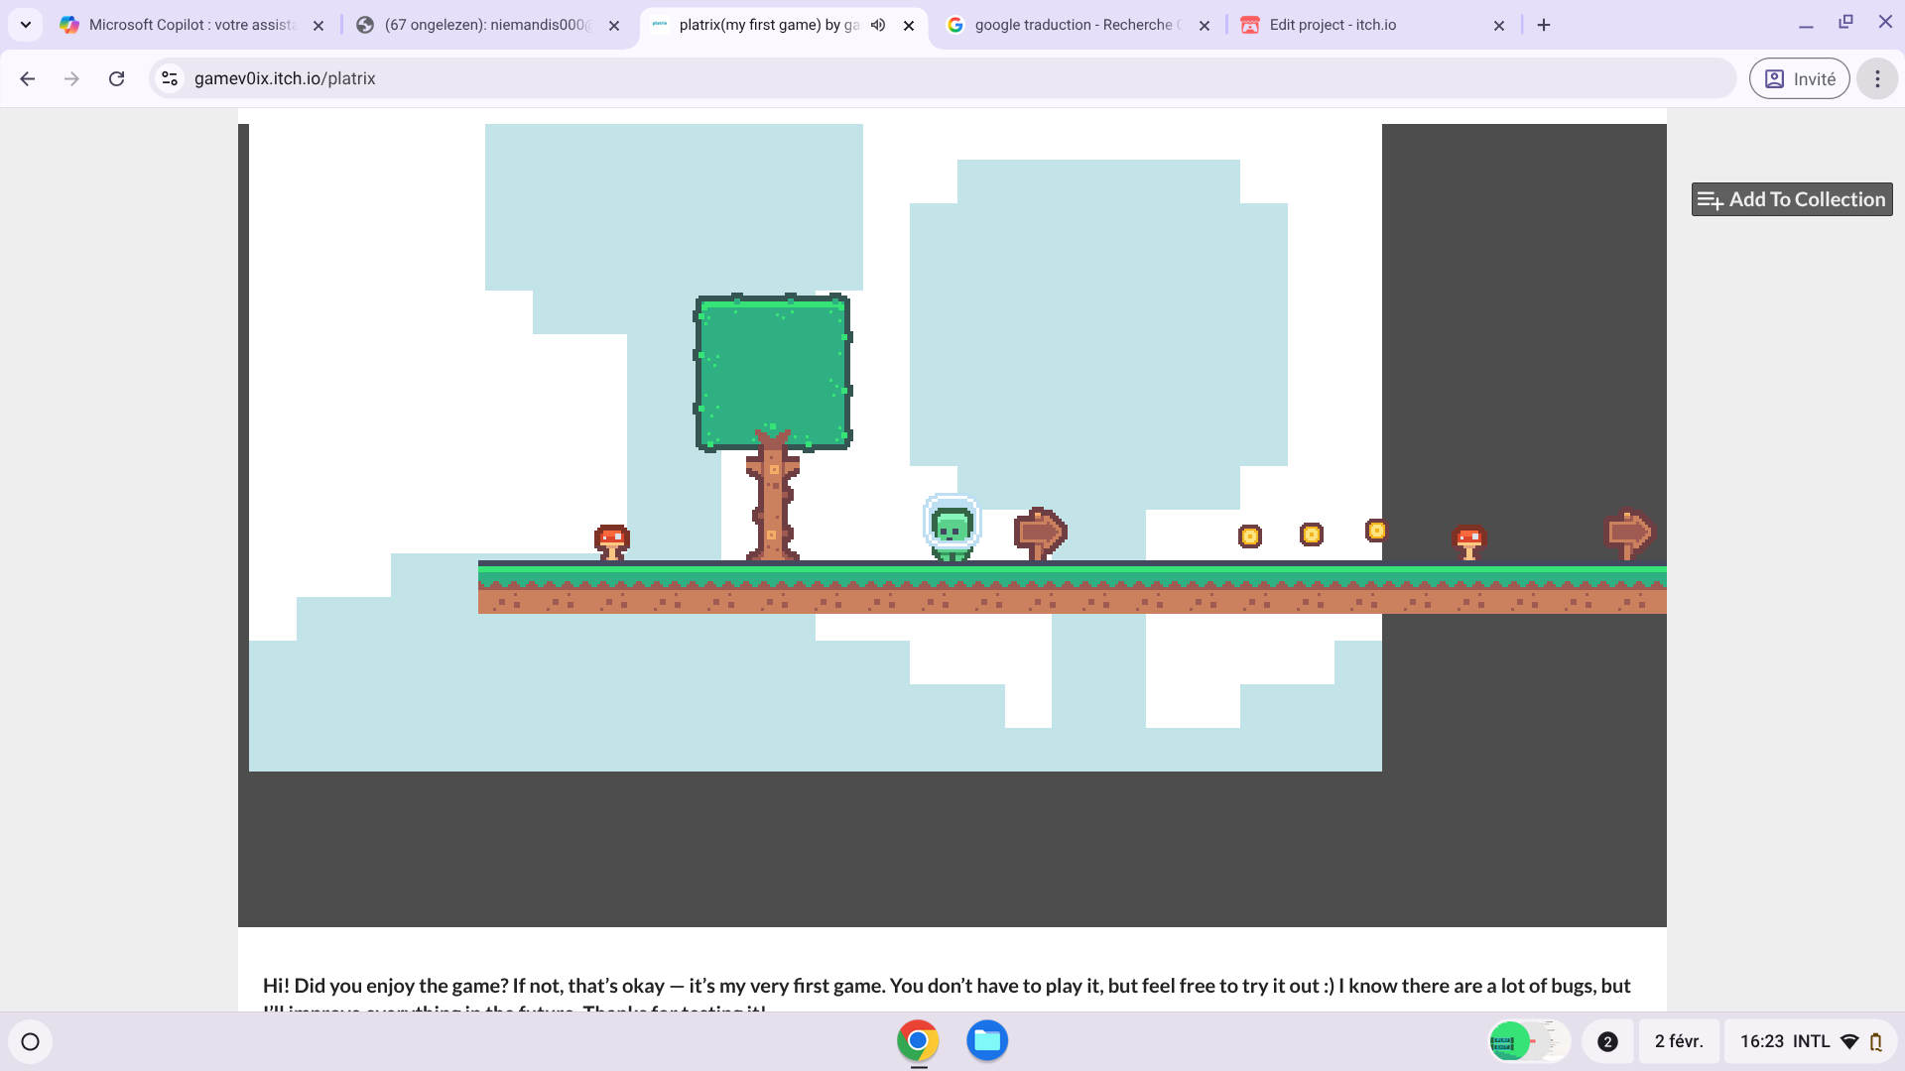The height and width of the screenshot is (1071, 1905).
Task: Open the google traduction tab
Action: [1072, 25]
